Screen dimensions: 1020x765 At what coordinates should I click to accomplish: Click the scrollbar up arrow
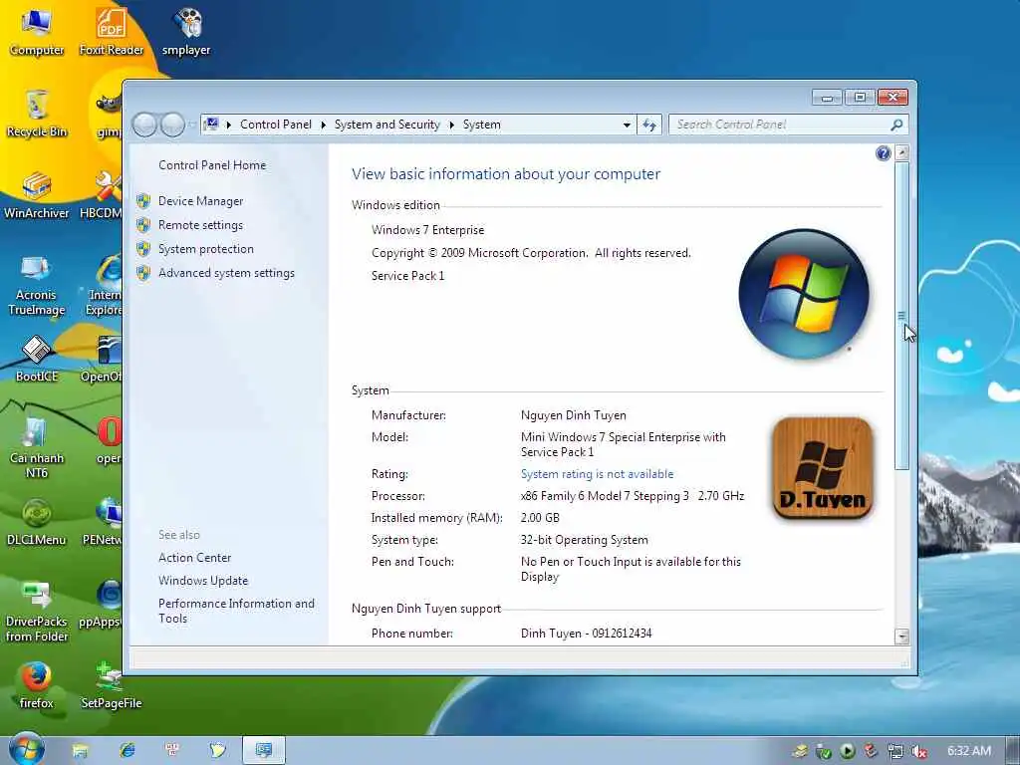(901, 152)
